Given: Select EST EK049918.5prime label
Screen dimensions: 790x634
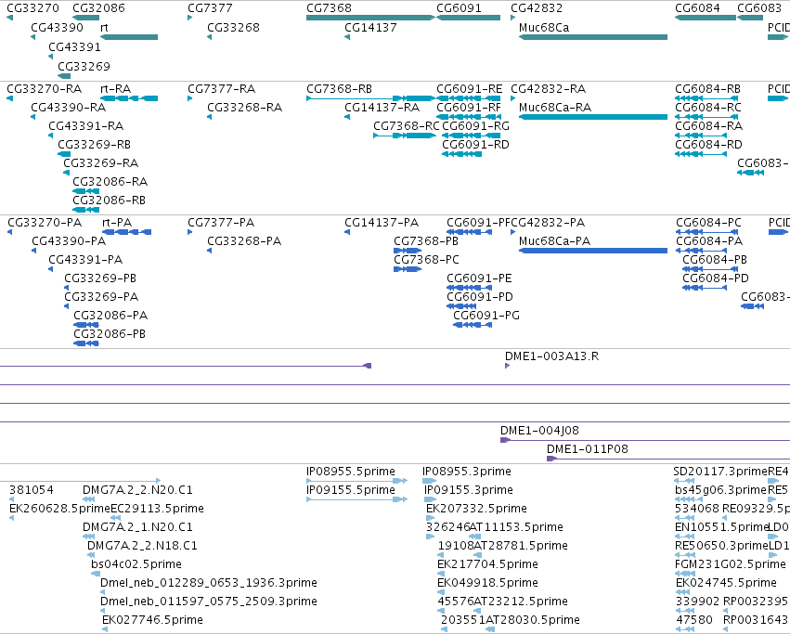Looking at the screenshot, I should tap(487, 583).
